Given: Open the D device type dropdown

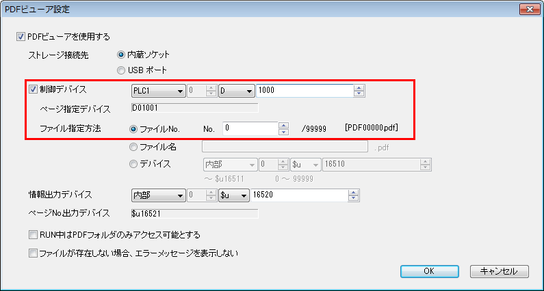Looking at the screenshot, I should [x=236, y=91].
